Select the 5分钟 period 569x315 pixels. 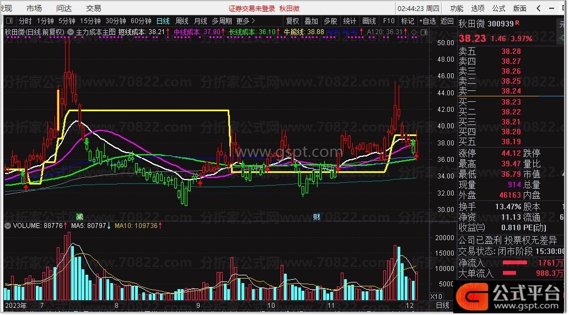click(67, 21)
